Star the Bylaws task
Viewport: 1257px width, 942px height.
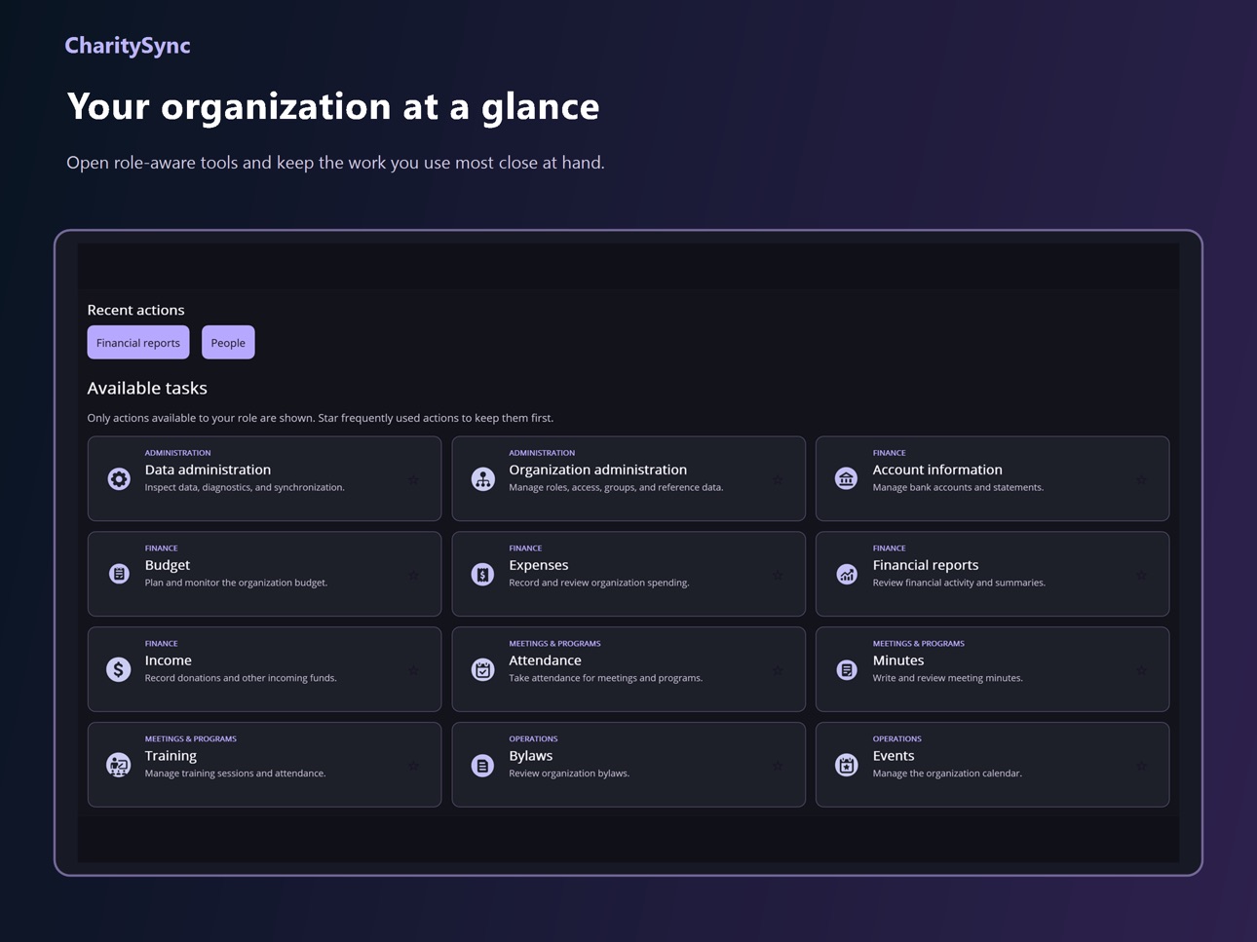pyautogui.click(x=778, y=766)
